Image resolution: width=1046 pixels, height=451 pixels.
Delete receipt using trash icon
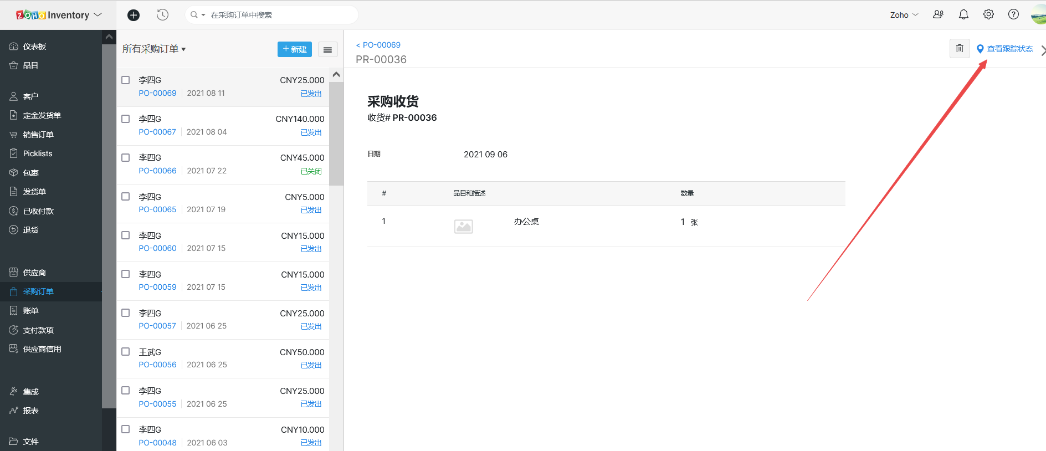pyautogui.click(x=960, y=49)
